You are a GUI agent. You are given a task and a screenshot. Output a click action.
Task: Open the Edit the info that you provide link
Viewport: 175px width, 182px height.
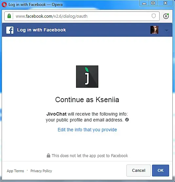point(87,130)
